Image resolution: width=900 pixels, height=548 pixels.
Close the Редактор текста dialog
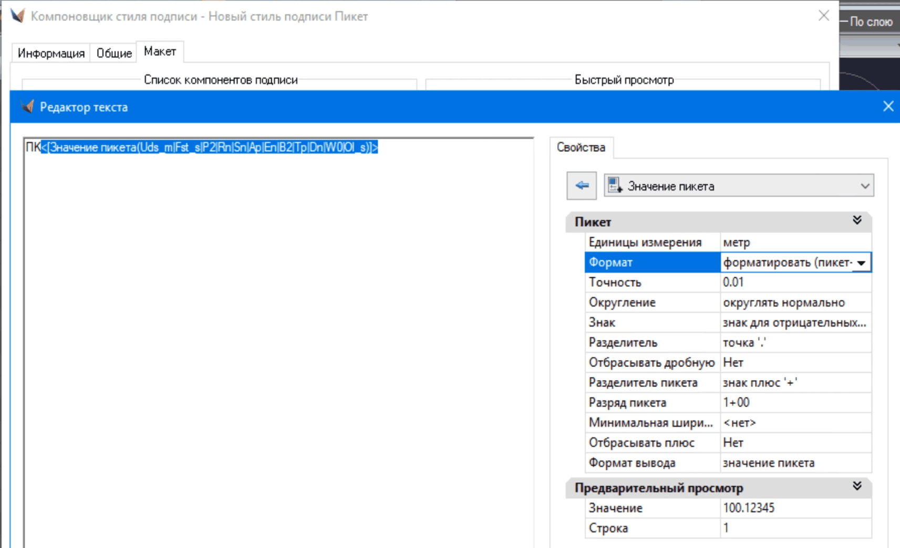888,107
